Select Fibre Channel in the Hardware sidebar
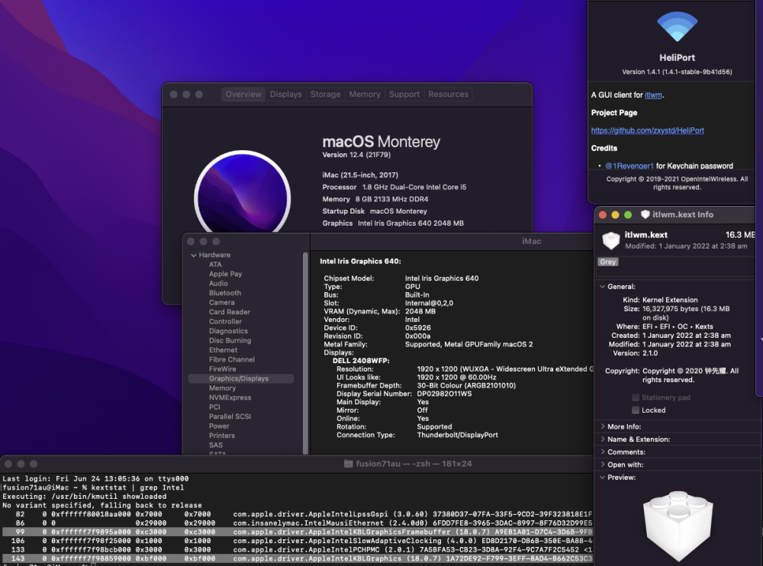 pyautogui.click(x=232, y=359)
